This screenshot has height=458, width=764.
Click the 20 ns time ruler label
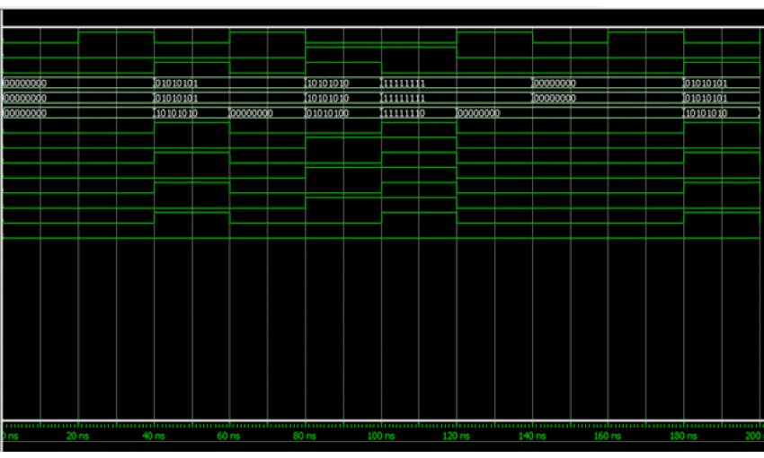[77, 436]
